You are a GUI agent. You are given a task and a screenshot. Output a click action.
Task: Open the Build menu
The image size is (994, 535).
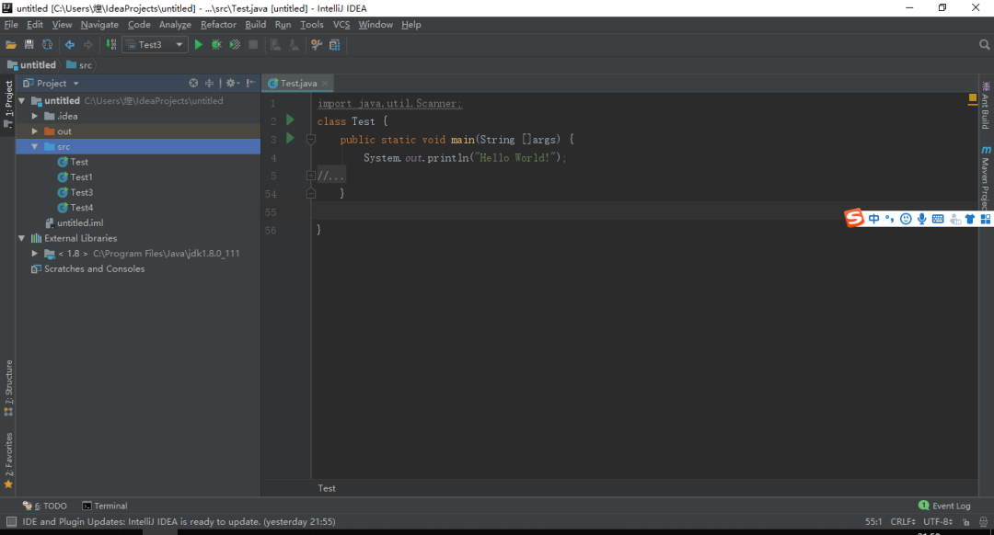point(256,25)
